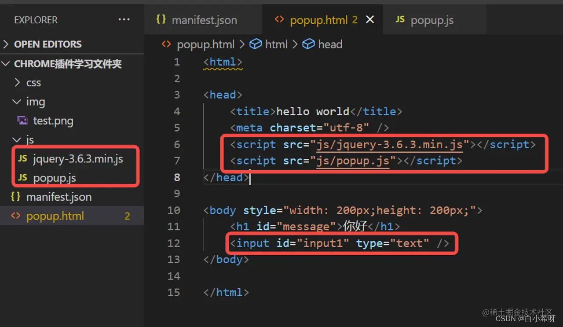The width and height of the screenshot is (563, 327).
Task: Click the HTML icon beside popup.html in the tree
Action: 15,216
